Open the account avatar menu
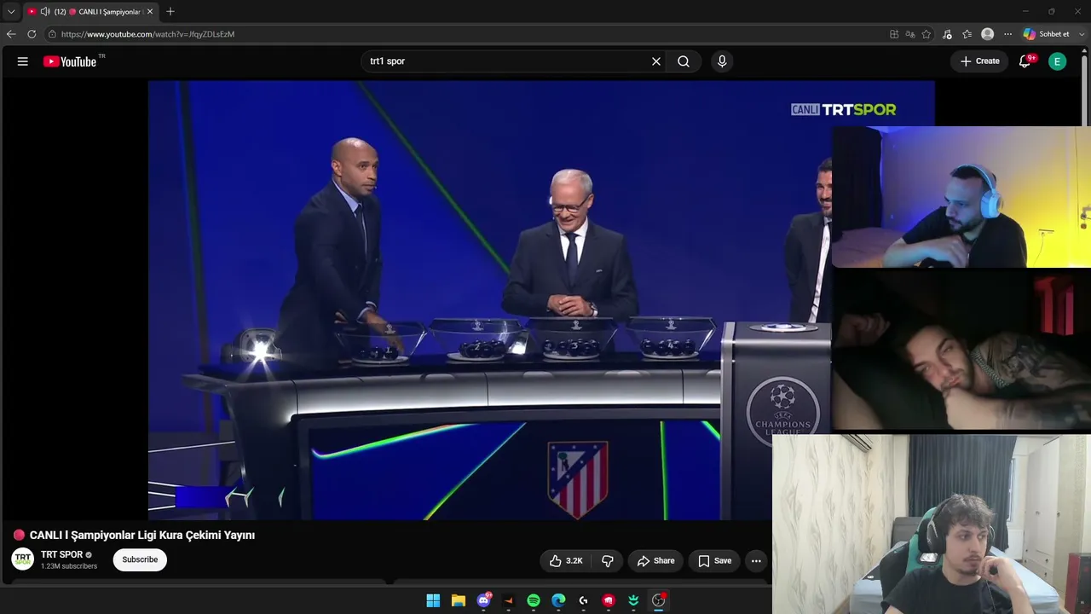 tap(1057, 61)
